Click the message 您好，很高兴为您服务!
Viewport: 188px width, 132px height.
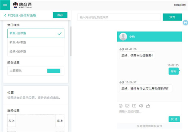(137, 55)
